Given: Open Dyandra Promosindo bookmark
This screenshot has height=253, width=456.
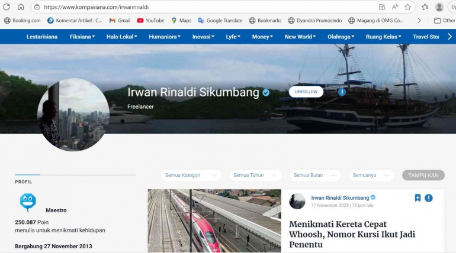Looking at the screenshot, I should coord(315,20).
